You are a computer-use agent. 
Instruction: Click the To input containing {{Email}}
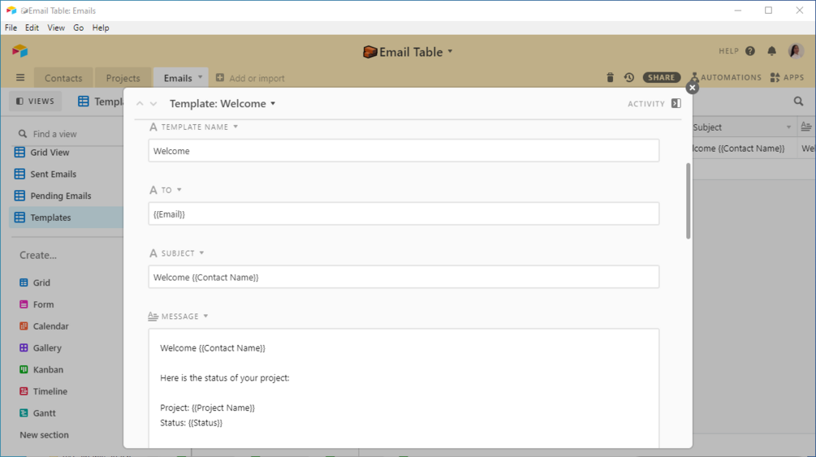tap(404, 214)
